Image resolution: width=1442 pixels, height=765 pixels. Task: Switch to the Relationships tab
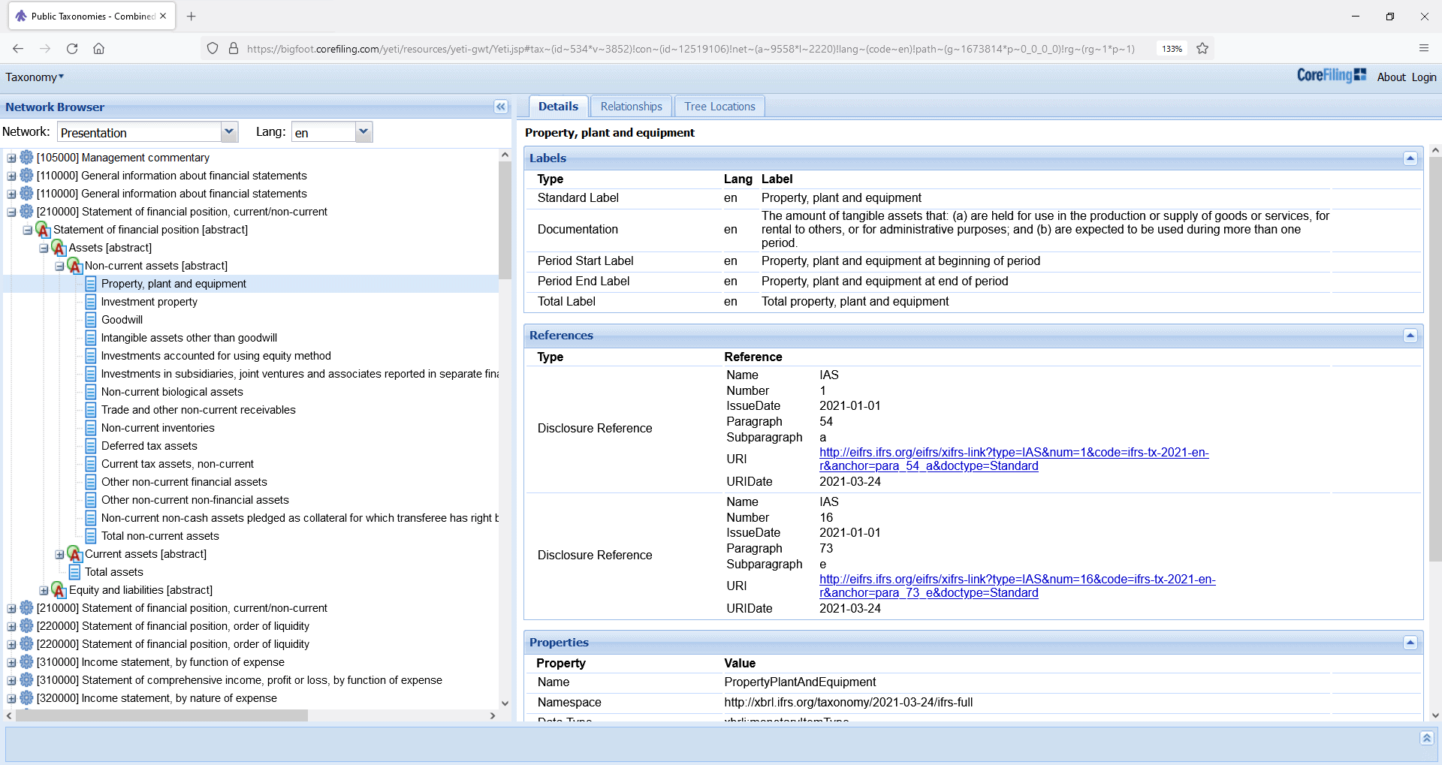(x=631, y=107)
